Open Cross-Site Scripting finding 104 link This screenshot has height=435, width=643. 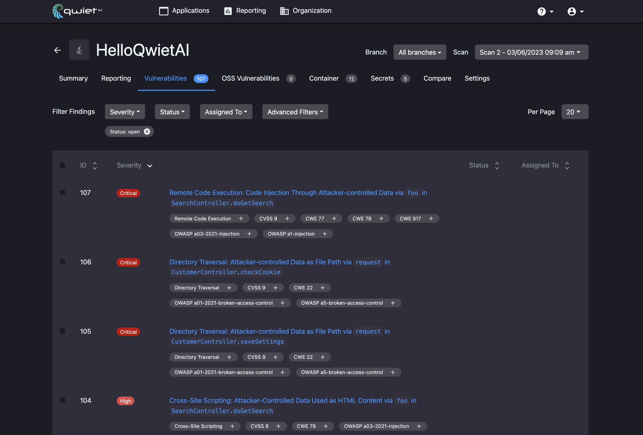(x=293, y=406)
